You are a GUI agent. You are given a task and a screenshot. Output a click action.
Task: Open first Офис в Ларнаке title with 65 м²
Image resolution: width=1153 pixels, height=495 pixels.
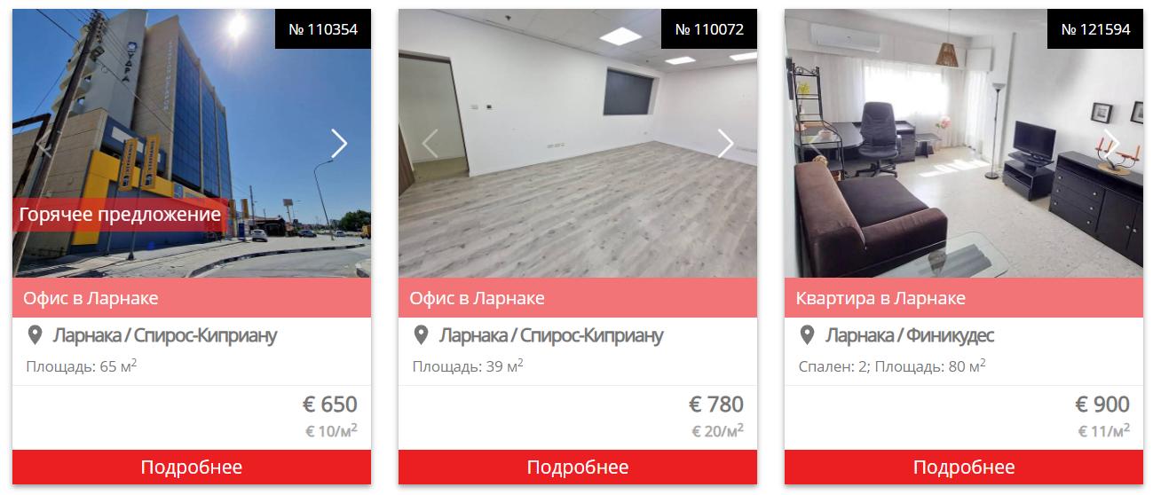tap(91, 298)
